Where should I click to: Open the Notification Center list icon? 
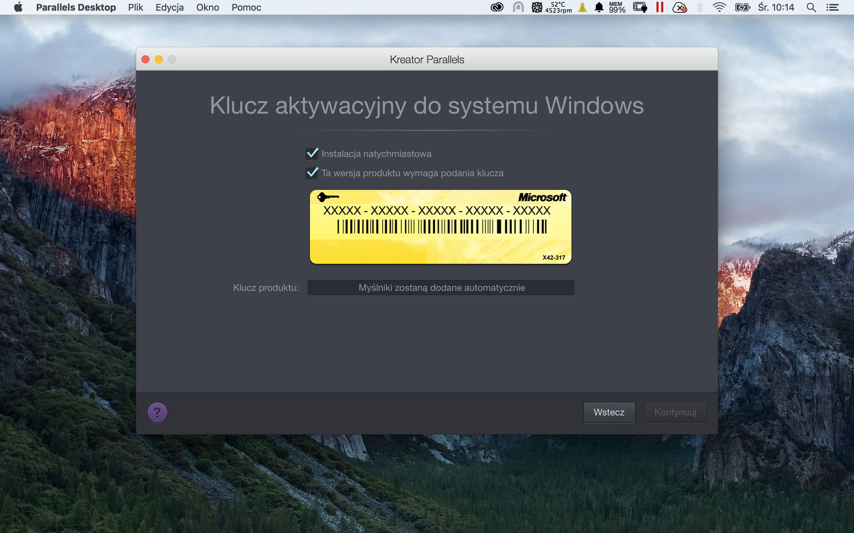833,7
